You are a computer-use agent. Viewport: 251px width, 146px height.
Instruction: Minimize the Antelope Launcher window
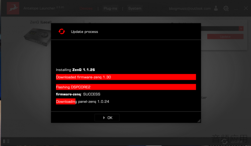[x=236, y=9]
